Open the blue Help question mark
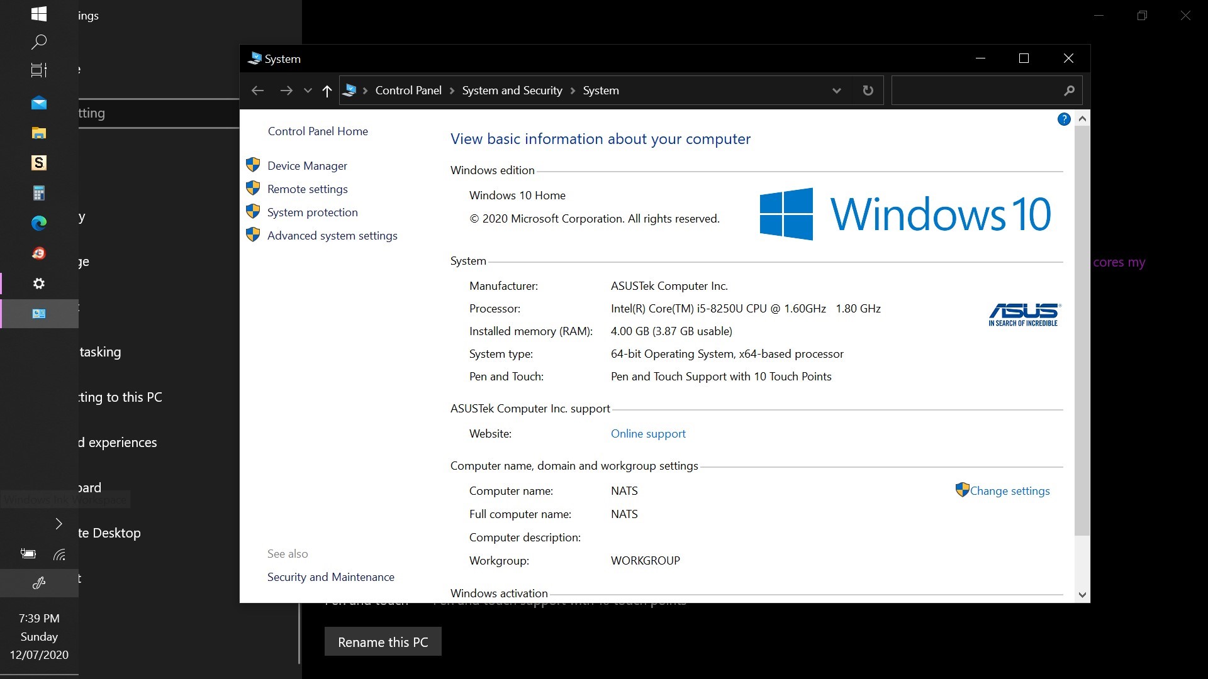Screen dimensions: 1208x679 (x=1064, y=119)
